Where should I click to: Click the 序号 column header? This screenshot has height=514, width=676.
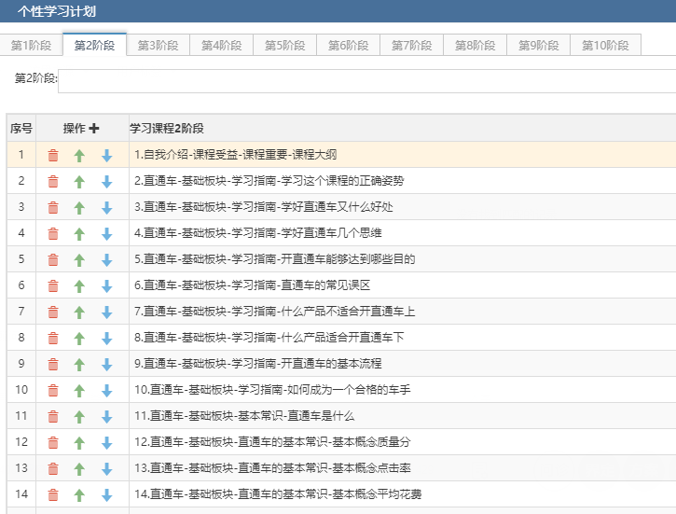tap(21, 129)
